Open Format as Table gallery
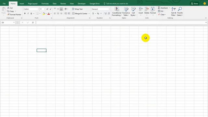The width and height of the screenshot is (208, 117). click(x=126, y=12)
